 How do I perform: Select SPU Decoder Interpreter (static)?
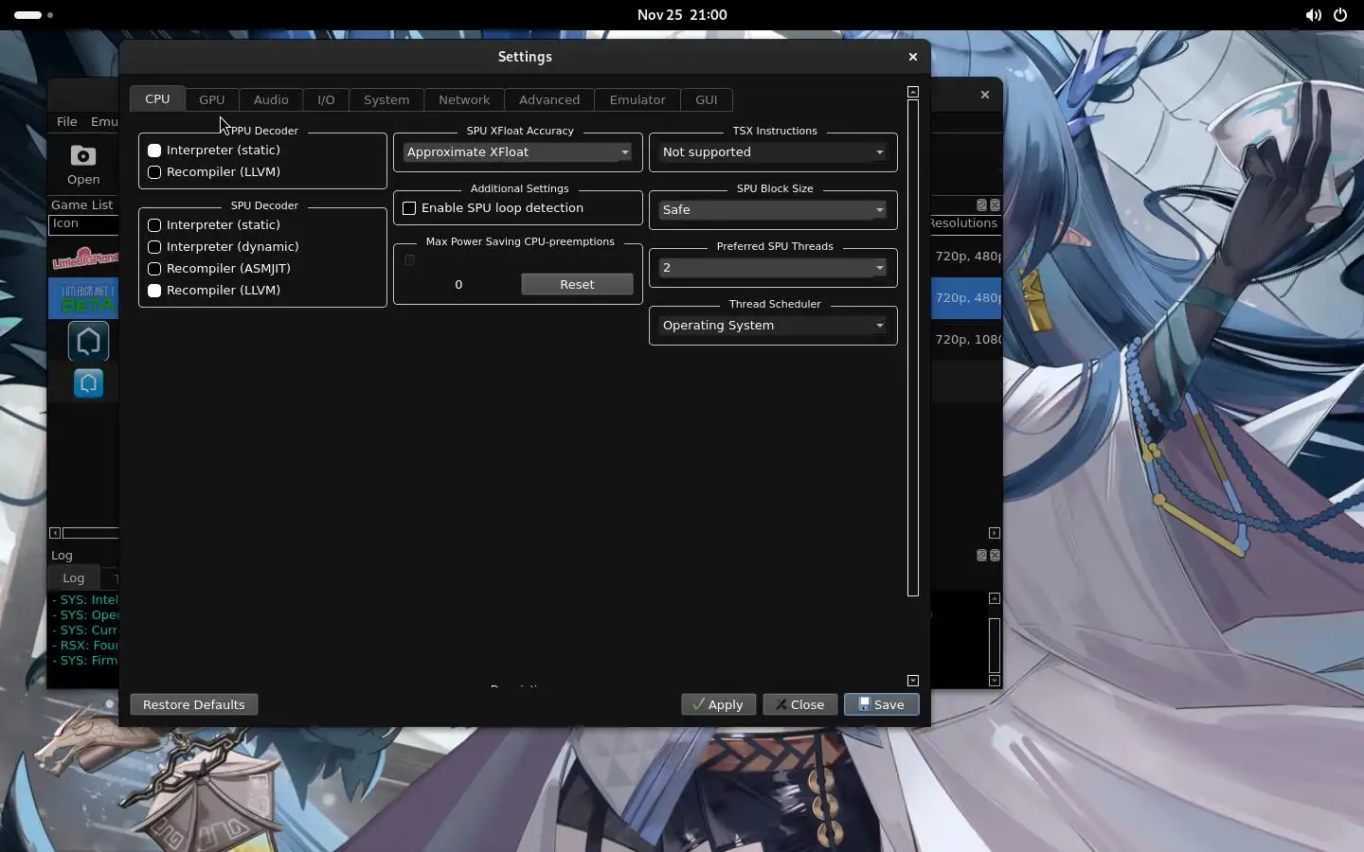(x=214, y=225)
